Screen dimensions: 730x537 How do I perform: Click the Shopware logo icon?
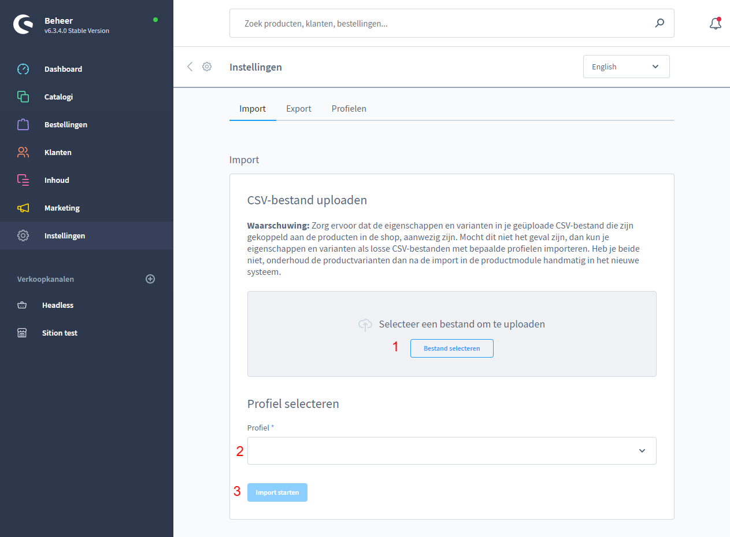23,24
